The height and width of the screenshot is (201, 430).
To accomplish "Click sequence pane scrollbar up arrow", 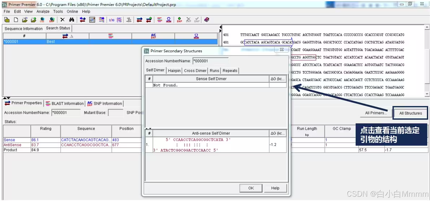I will (427, 27).
